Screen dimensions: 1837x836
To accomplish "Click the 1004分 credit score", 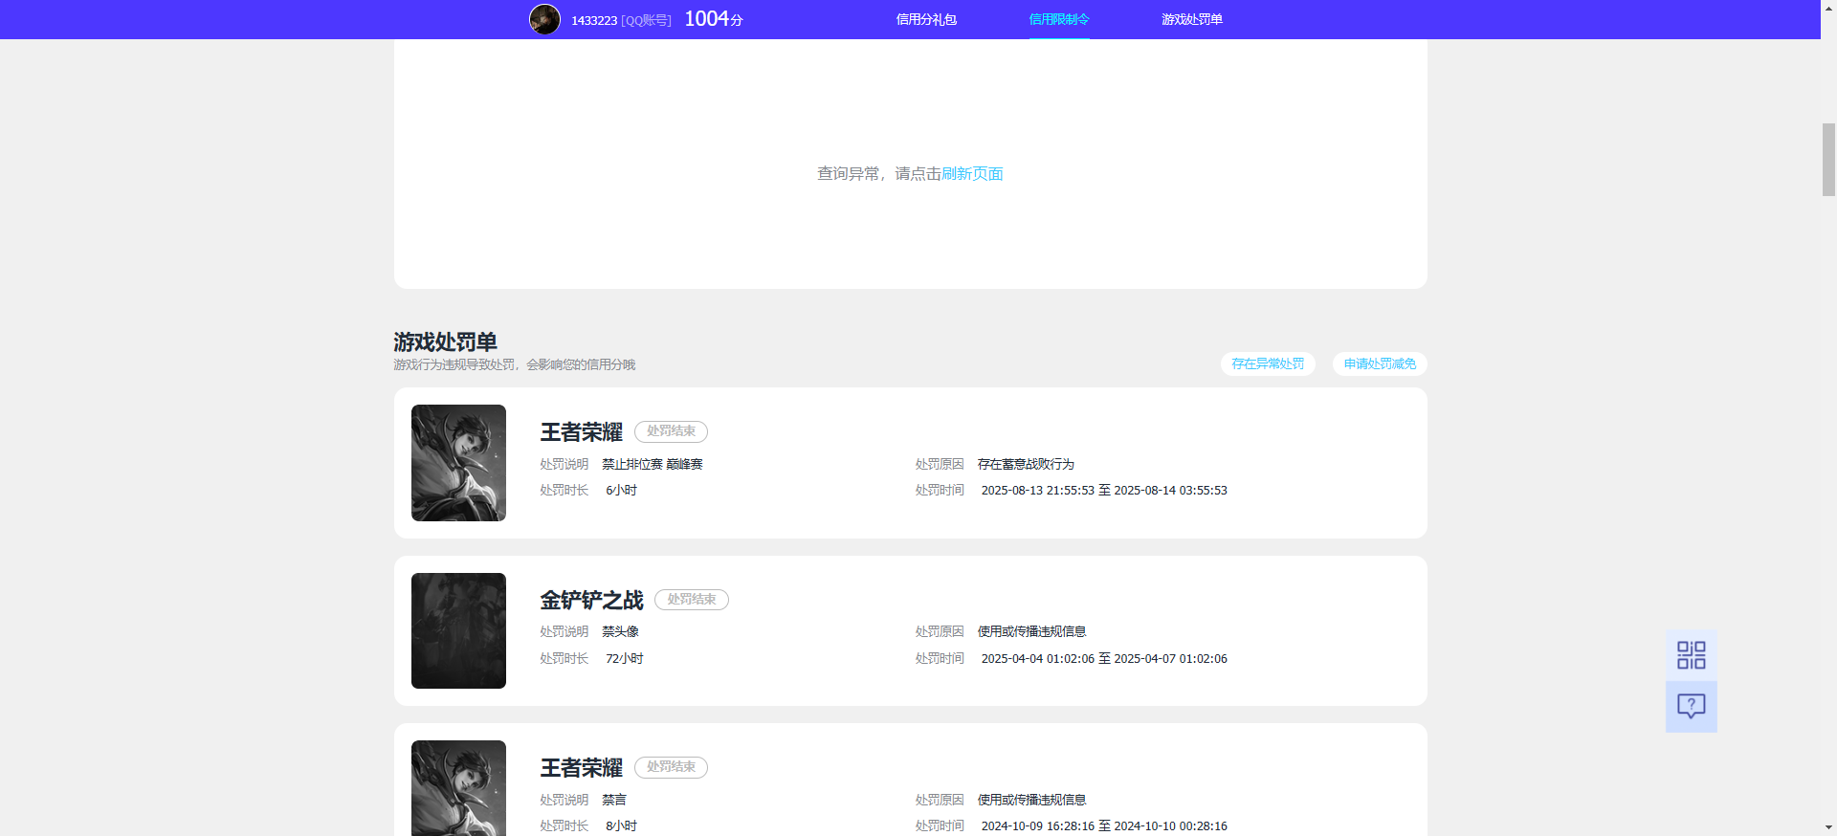I will coord(714,19).
